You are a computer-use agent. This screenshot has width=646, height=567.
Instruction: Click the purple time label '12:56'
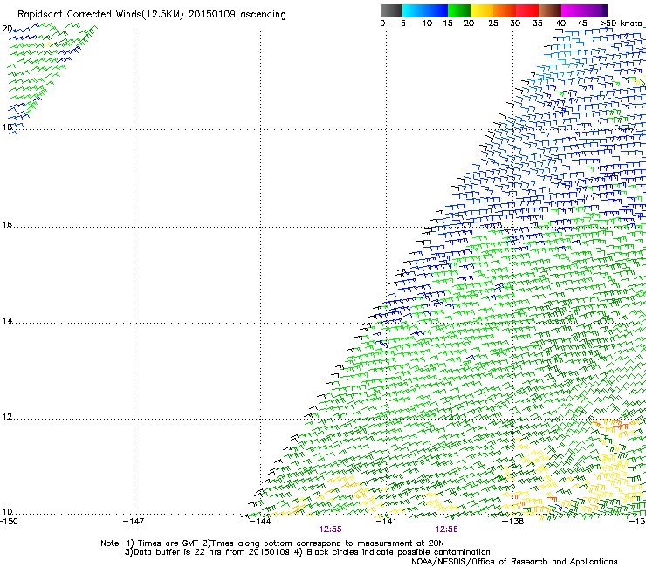[x=447, y=529]
